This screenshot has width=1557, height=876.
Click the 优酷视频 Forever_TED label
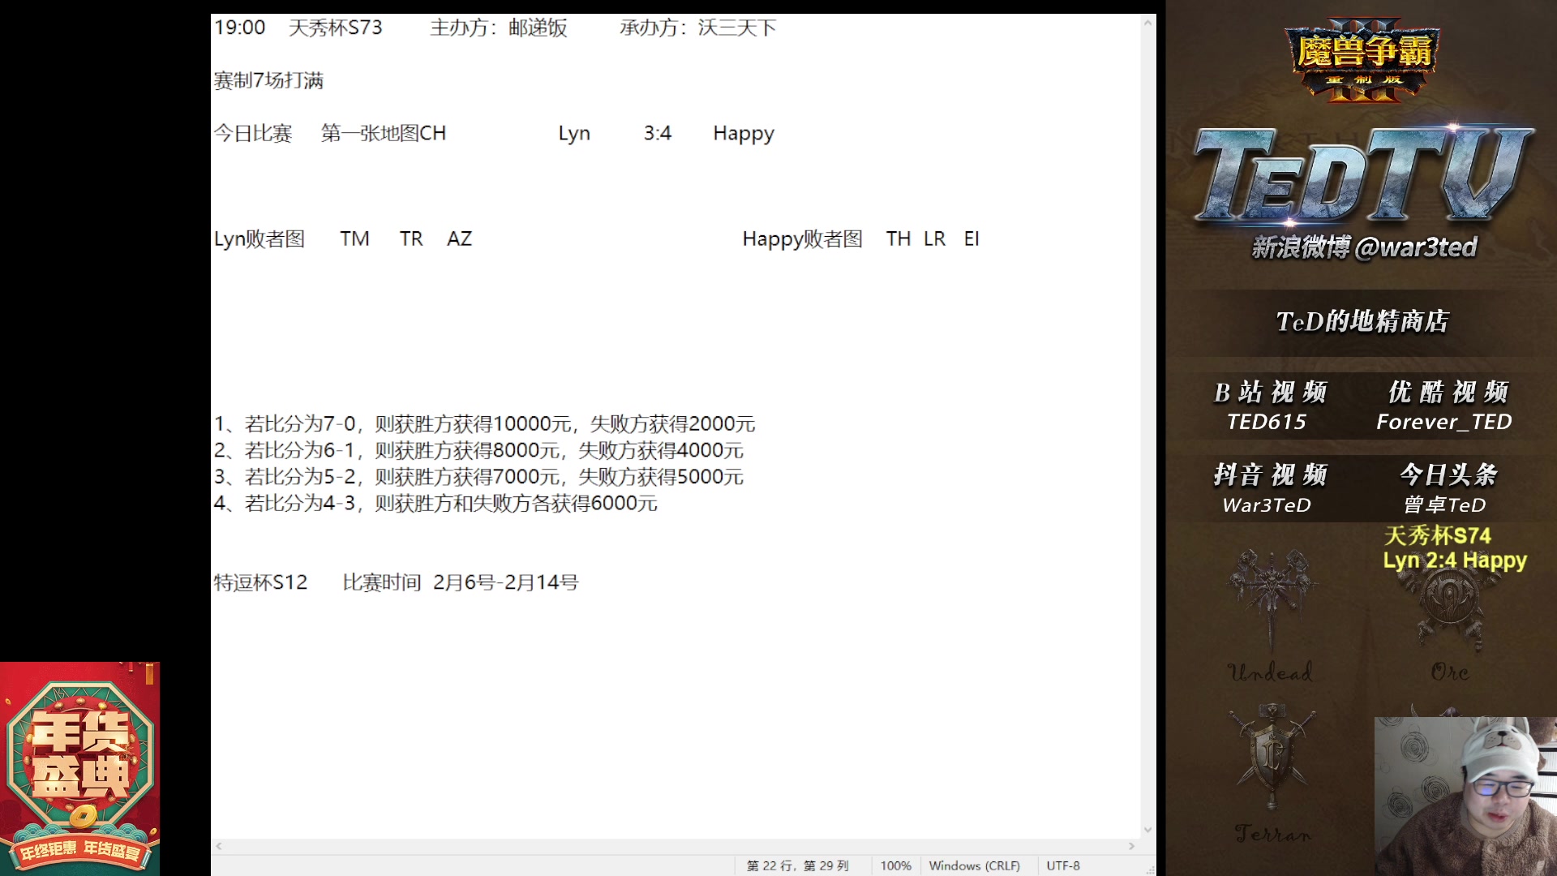(x=1445, y=406)
